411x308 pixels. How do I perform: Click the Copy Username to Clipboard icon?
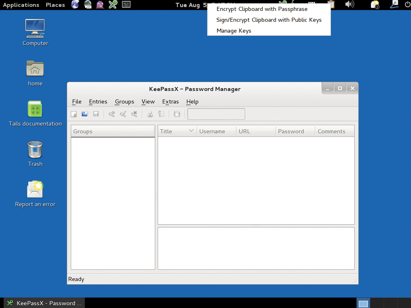pos(150,114)
